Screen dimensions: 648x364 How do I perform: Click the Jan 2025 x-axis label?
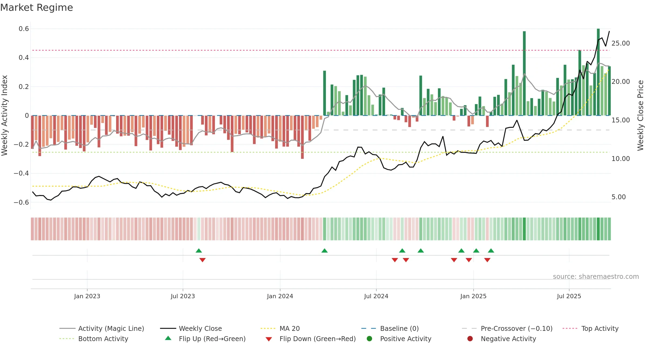point(473,296)
